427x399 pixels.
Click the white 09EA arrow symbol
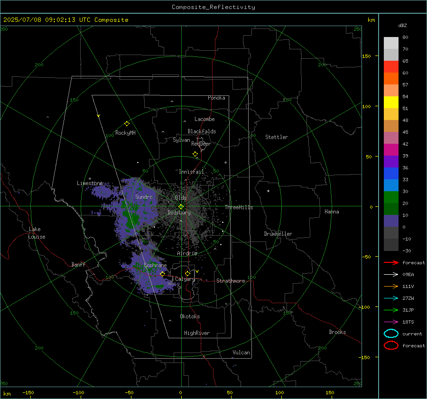(x=391, y=275)
